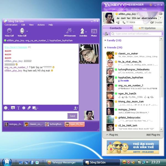
Task: Click your own avatar below chat picture
Action: coord(89,115)
